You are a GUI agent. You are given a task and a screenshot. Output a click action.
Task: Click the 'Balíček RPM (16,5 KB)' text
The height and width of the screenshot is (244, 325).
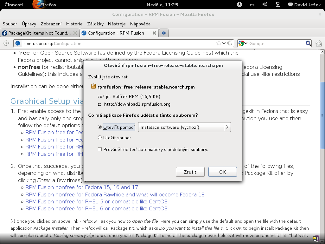pos(137,96)
